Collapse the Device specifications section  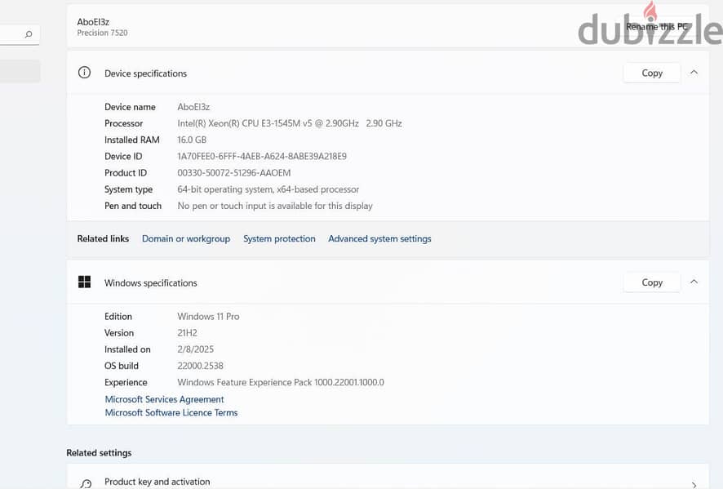pos(694,73)
